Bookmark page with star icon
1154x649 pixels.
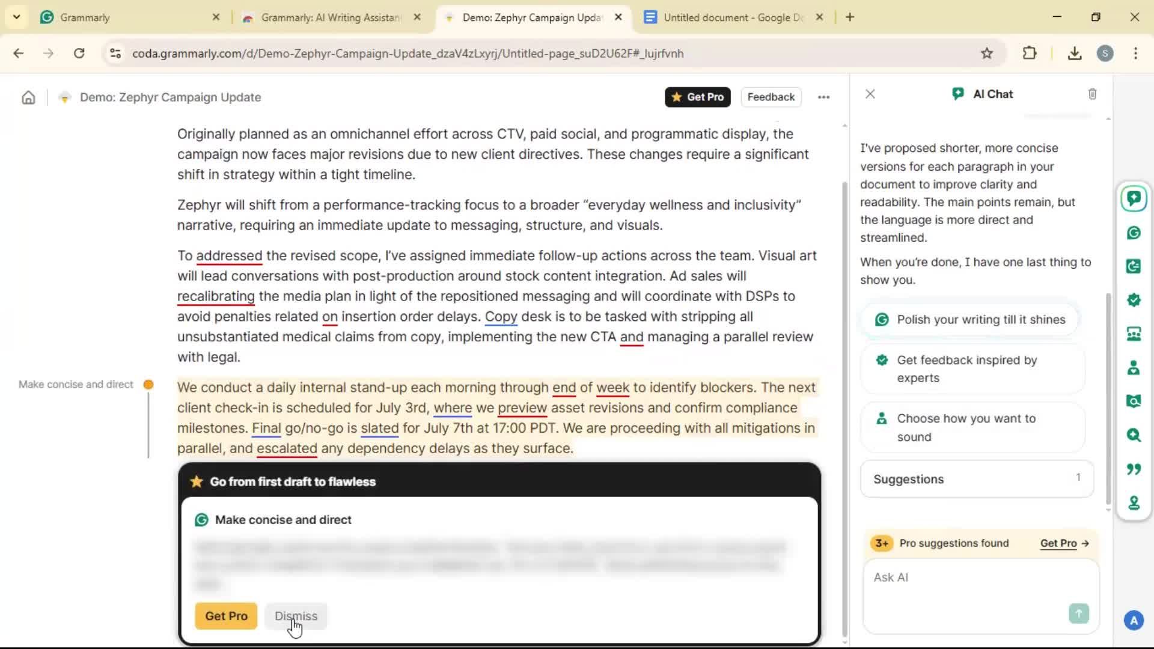(986, 53)
